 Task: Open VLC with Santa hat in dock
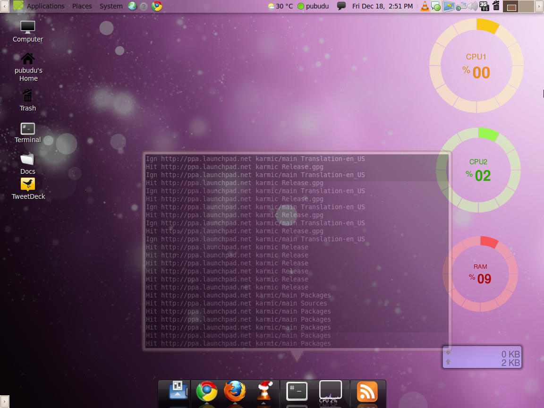[x=265, y=391]
